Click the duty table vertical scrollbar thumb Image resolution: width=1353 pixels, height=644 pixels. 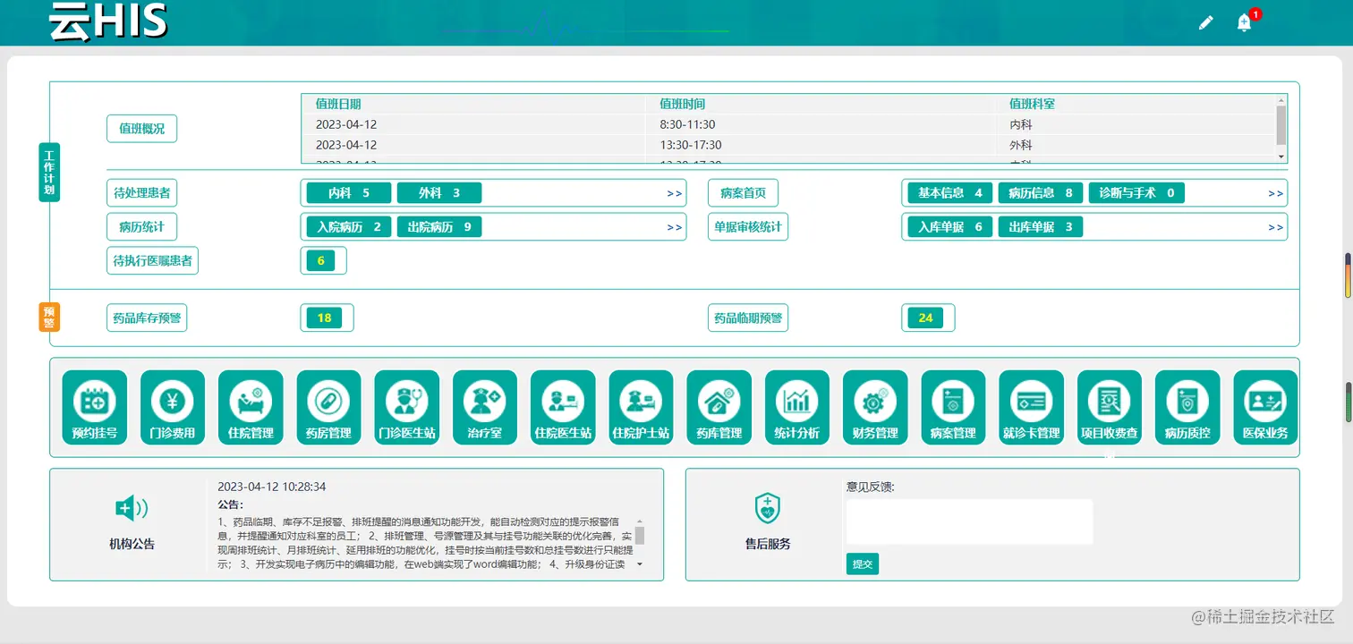tap(1281, 126)
